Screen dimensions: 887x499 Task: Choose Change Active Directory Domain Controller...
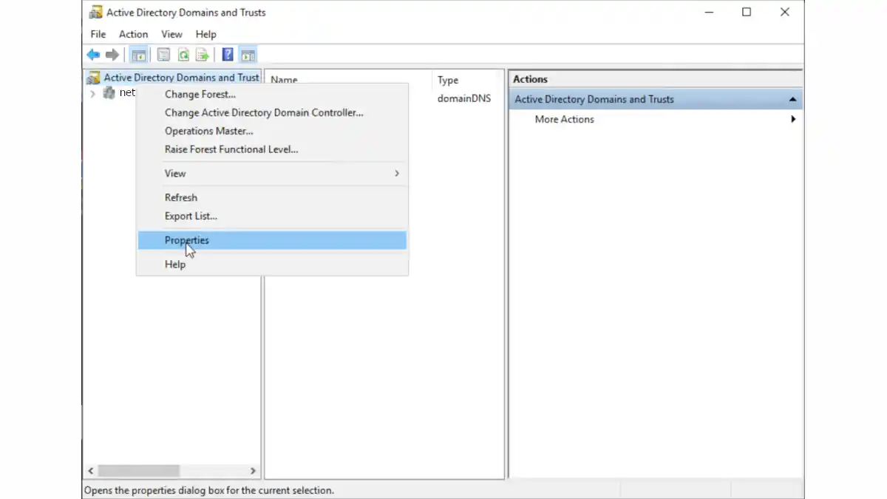(272, 112)
